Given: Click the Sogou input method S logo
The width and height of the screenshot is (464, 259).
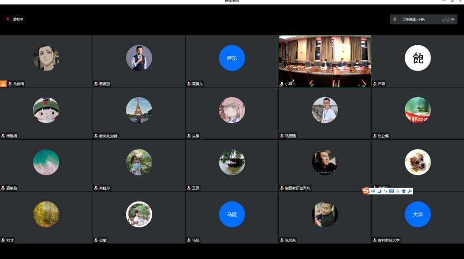Looking at the screenshot, I should (x=366, y=191).
